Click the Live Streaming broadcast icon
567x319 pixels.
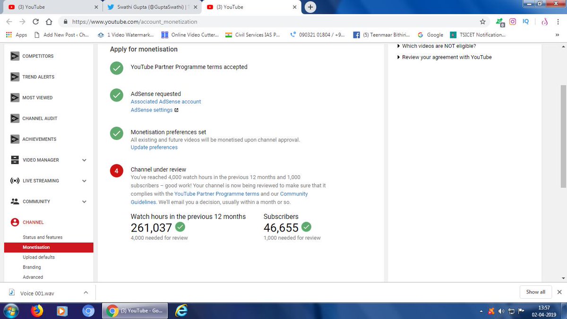click(14, 181)
